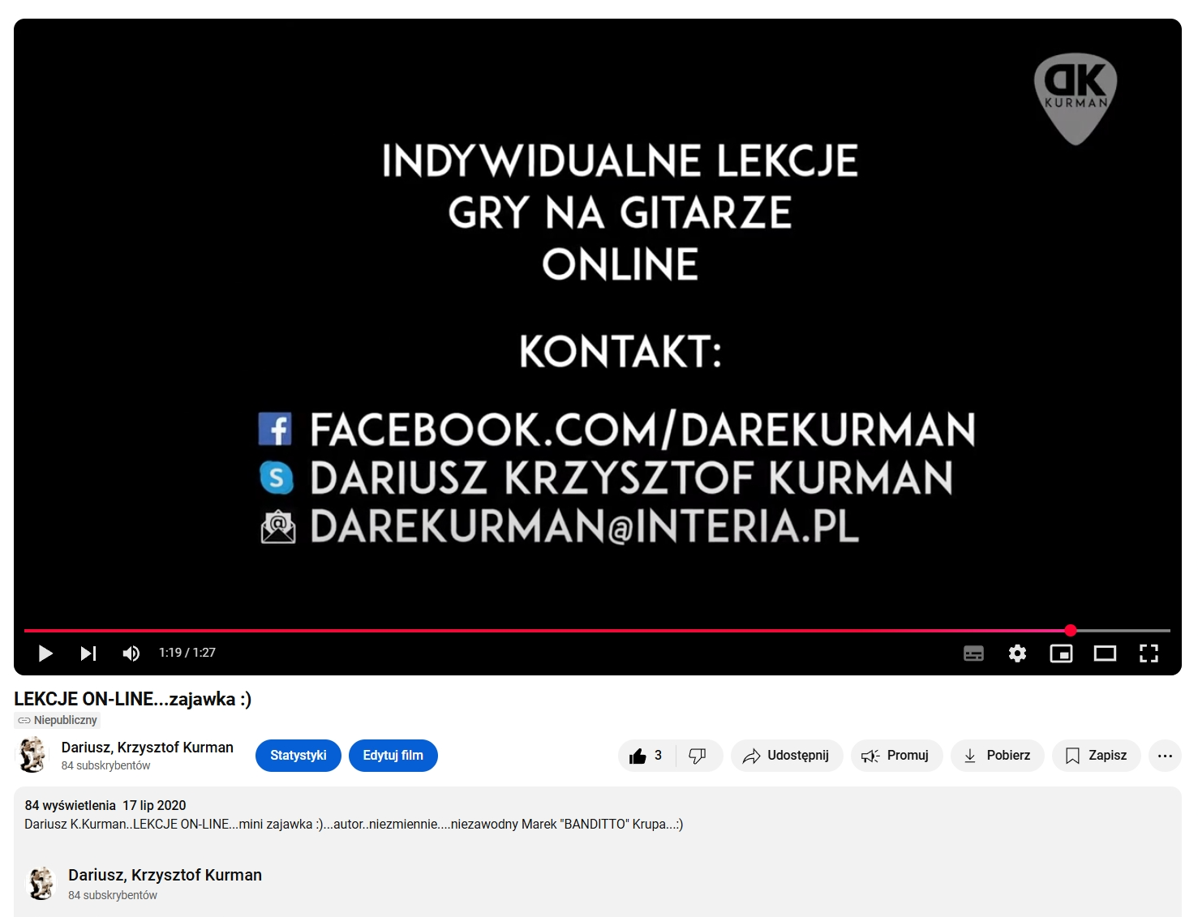Expand the video description text
1198x917 pixels.
coord(354,824)
